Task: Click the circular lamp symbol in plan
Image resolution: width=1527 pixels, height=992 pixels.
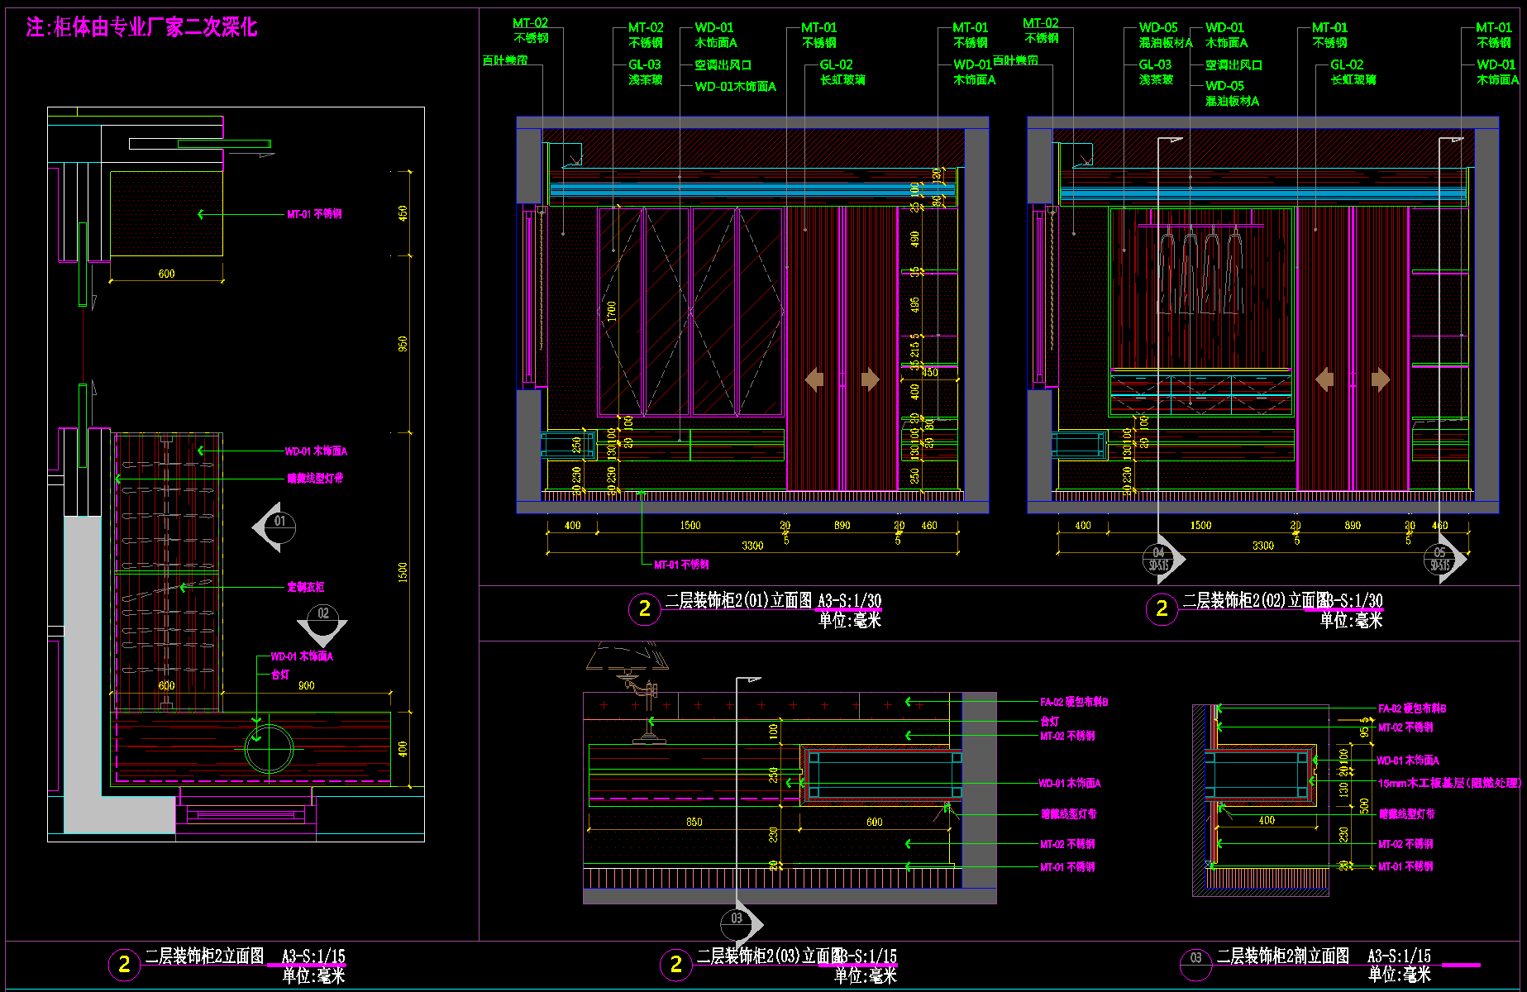Action: pyautogui.click(x=269, y=750)
